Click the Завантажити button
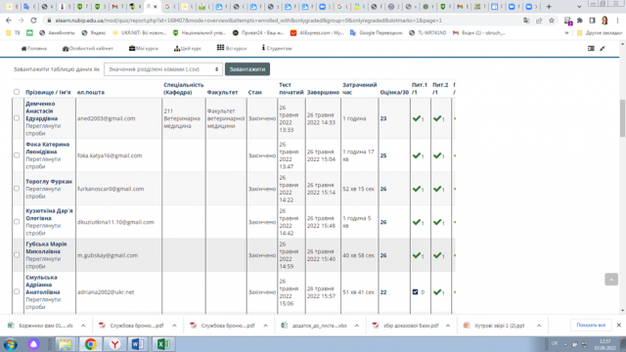The width and height of the screenshot is (626, 352). 247,69
